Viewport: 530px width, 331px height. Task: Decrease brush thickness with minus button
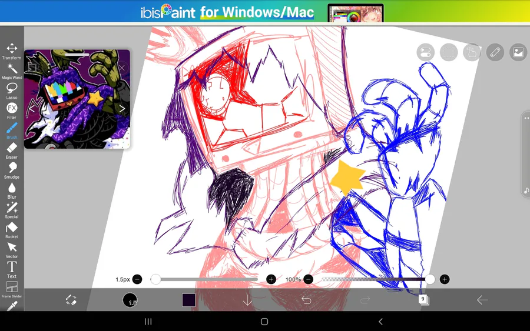click(x=137, y=279)
